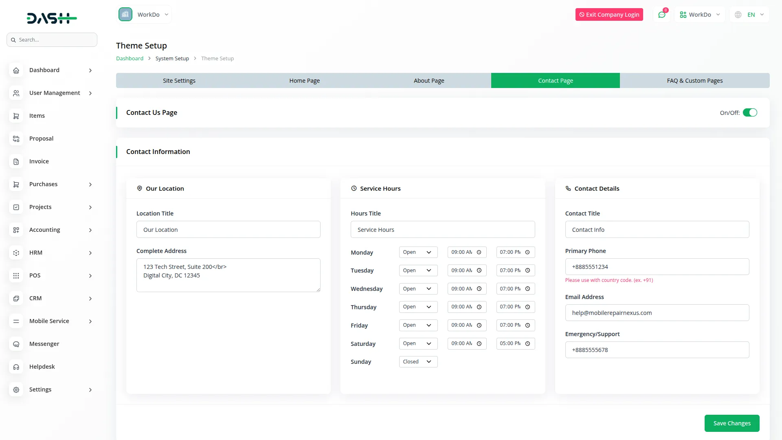The height and width of the screenshot is (440, 782).
Task: Click the Save Changes button
Action: click(731, 423)
